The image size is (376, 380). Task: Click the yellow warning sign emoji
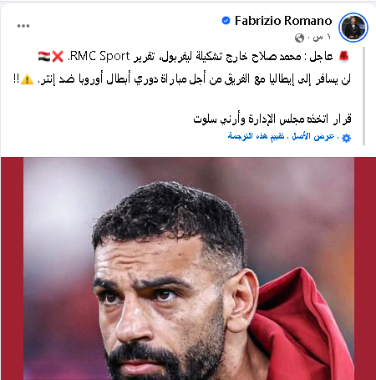click(x=27, y=79)
